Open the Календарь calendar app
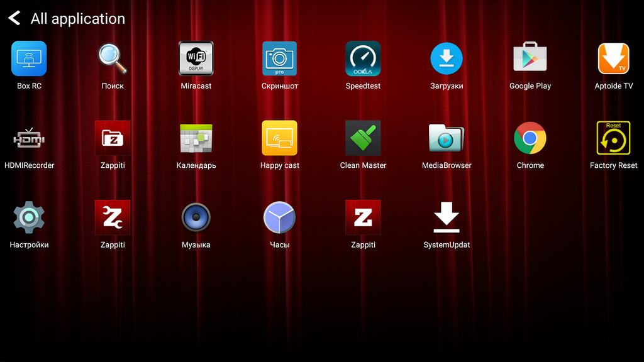Viewport: 644px width, 362px height. [196, 138]
